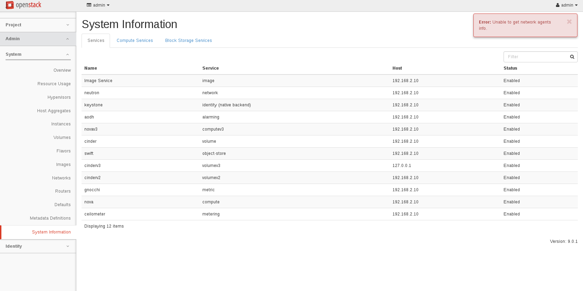This screenshot has height=291, width=583.
Task: Open Resource Usage in sidebar
Action: point(54,84)
